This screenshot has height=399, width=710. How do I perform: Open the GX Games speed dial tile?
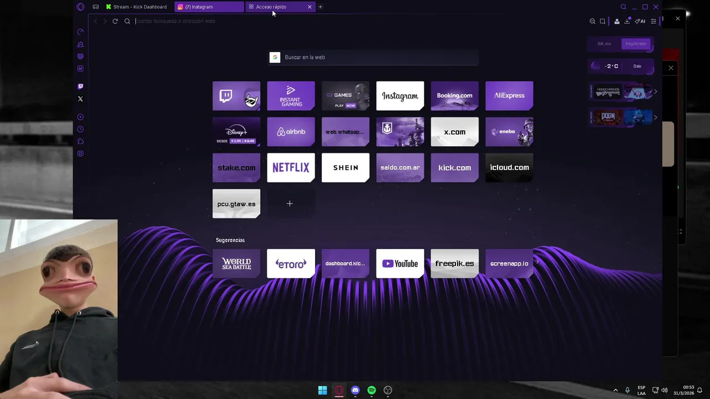[346, 95]
